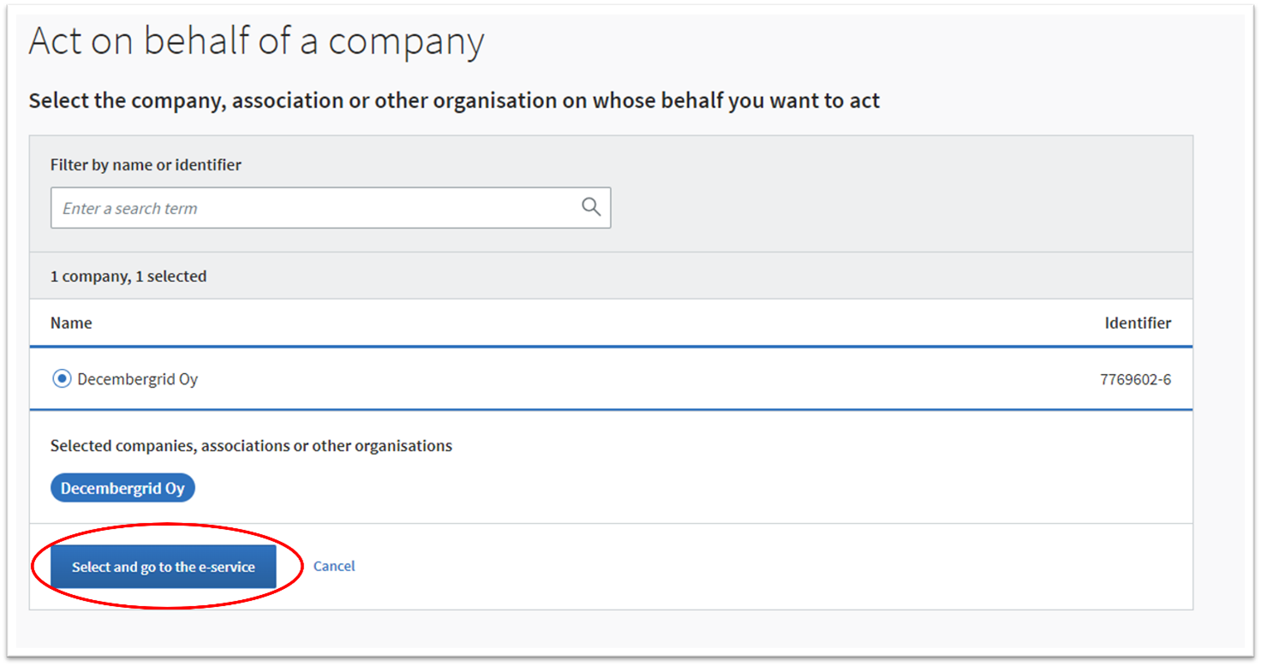Click the 'Enter a search term' placeholder text
The height and width of the screenshot is (666, 1261).
(130, 208)
